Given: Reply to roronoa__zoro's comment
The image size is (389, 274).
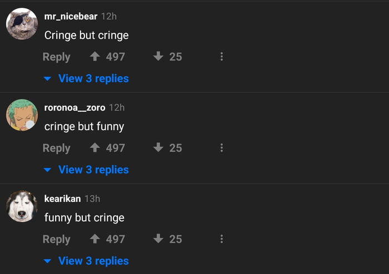Looking at the screenshot, I should [56, 148].
